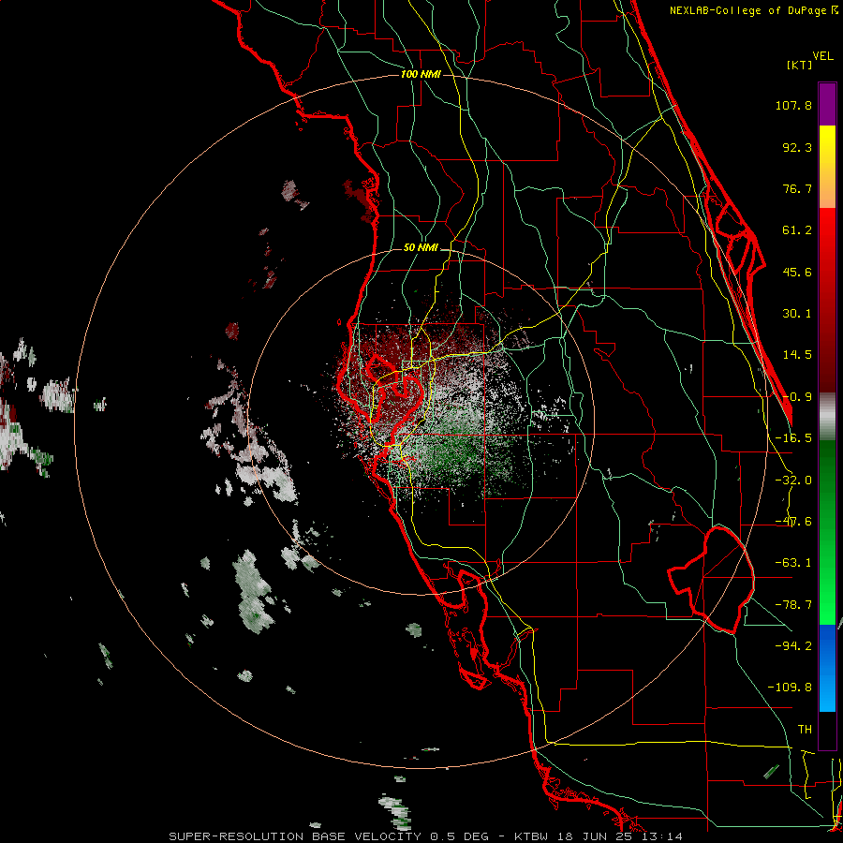This screenshot has height=843, width=843.
Task: Select the 45.6 legend value
Action: pyautogui.click(x=797, y=272)
